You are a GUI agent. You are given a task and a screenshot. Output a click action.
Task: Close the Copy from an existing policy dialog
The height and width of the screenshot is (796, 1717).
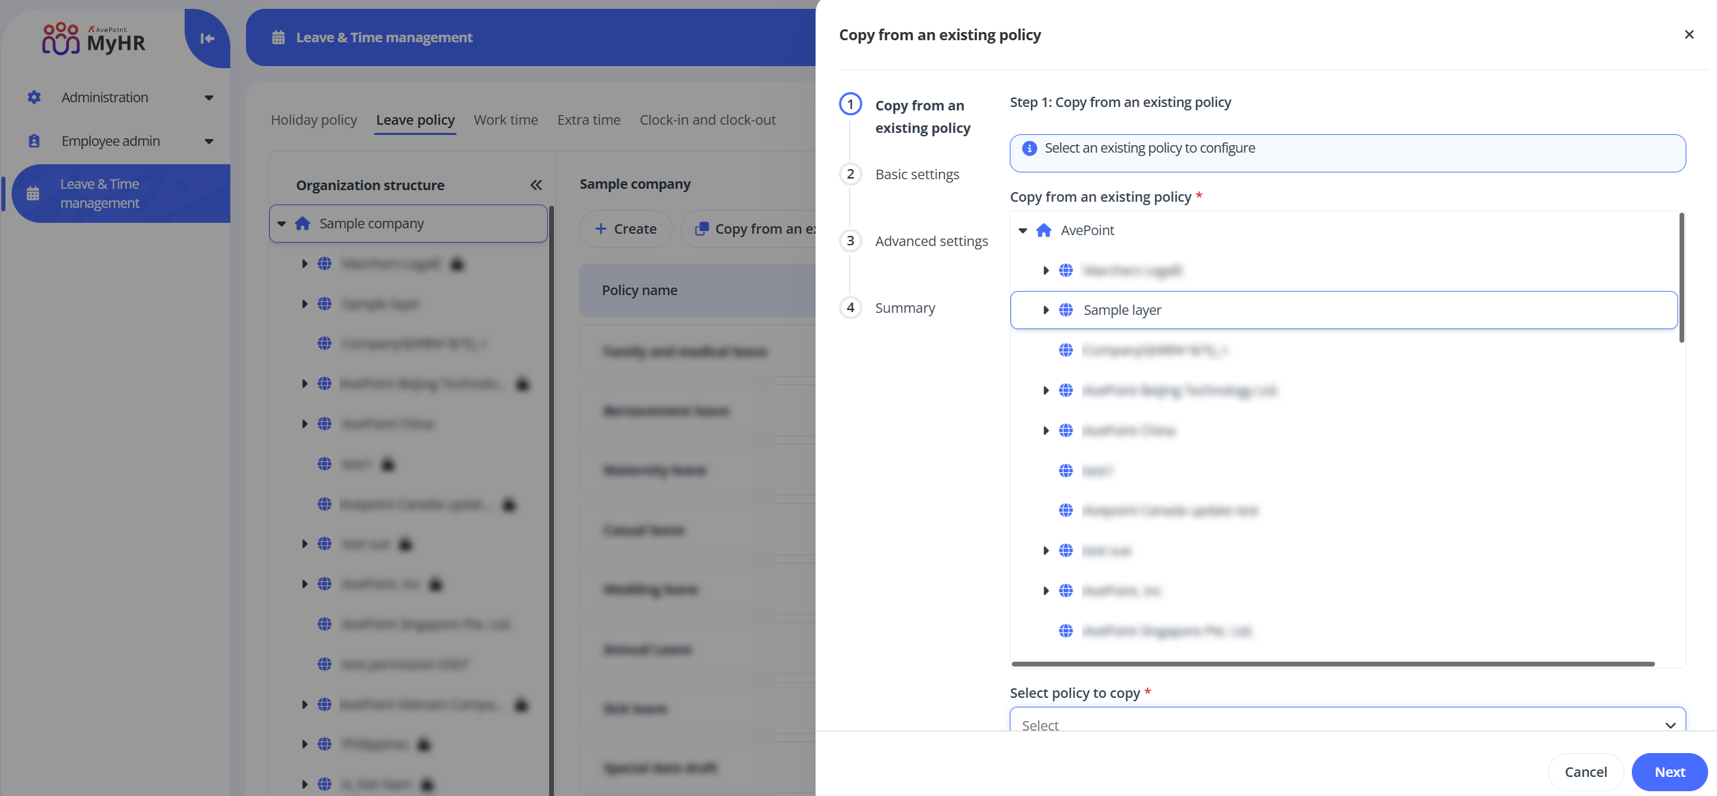click(x=1689, y=35)
